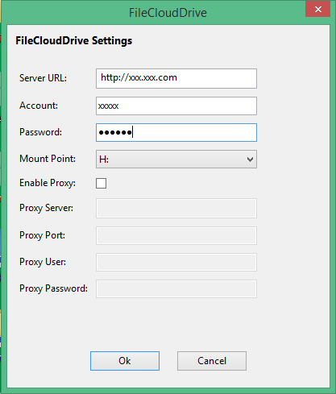This screenshot has height=394, width=336.
Task: Click the Server URL label
Action: 43,78
